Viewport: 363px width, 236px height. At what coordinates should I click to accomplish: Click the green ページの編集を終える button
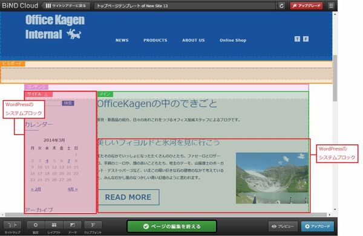[x=172, y=226]
